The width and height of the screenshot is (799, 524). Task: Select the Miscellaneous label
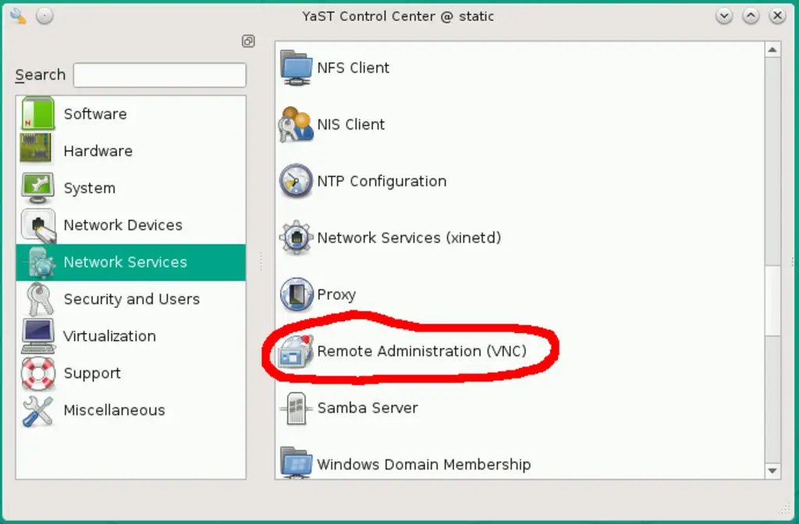(x=114, y=410)
